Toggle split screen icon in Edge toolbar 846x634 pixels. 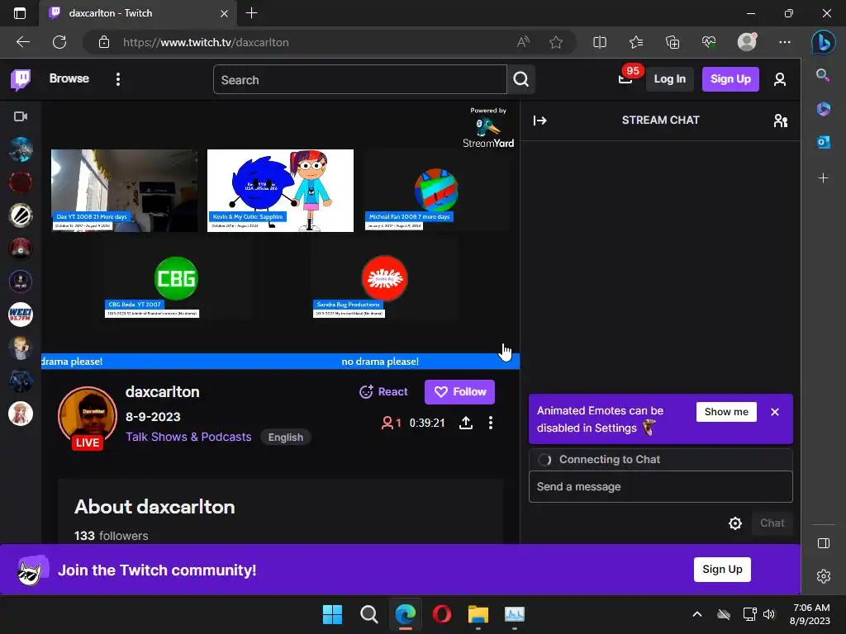[x=600, y=42]
